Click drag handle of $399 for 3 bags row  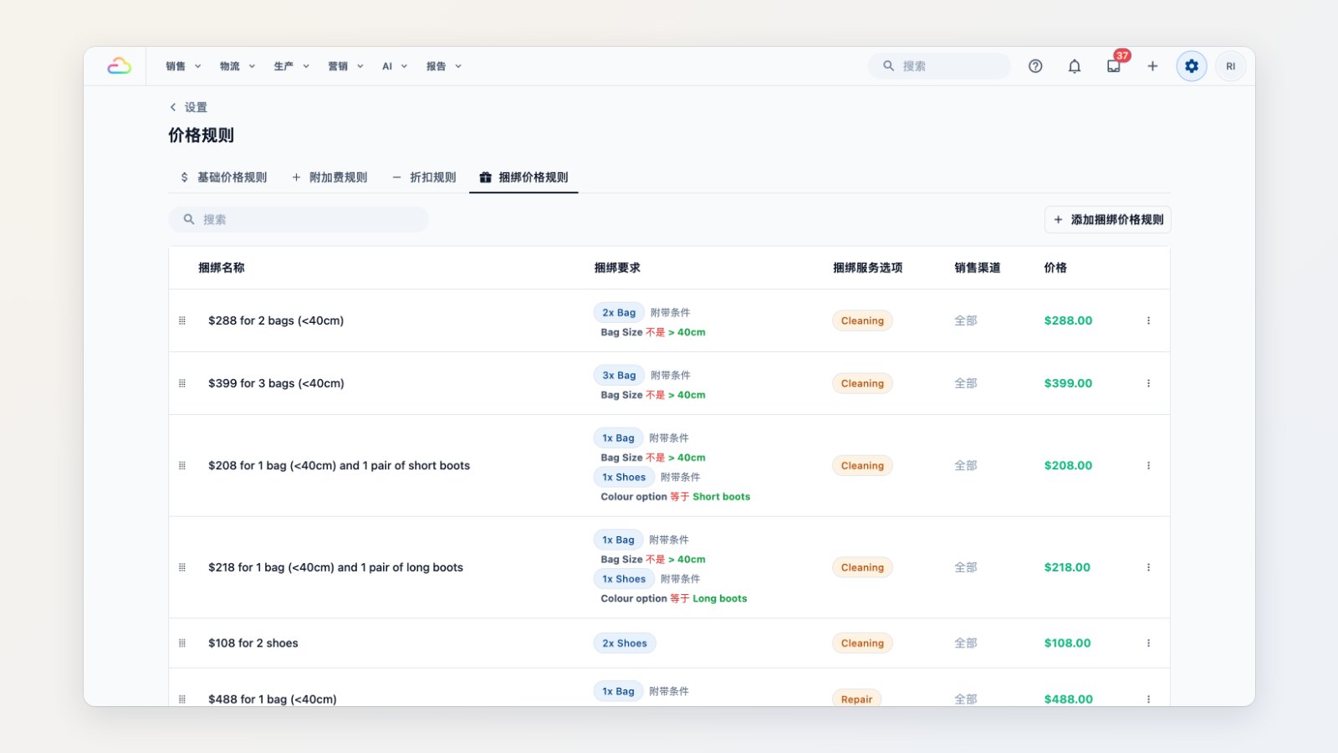click(x=182, y=383)
